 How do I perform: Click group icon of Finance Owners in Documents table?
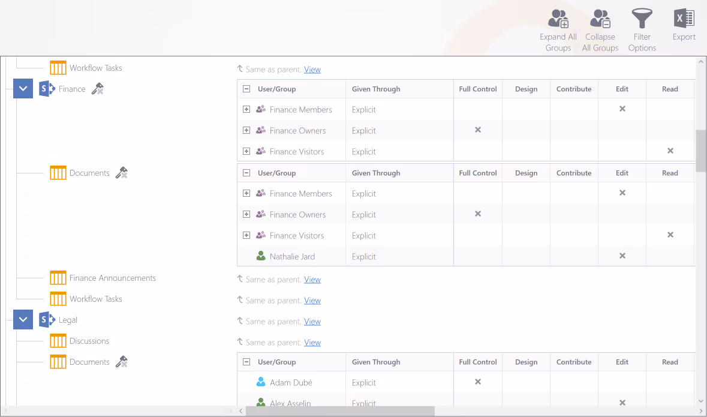pyautogui.click(x=261, y=214)
